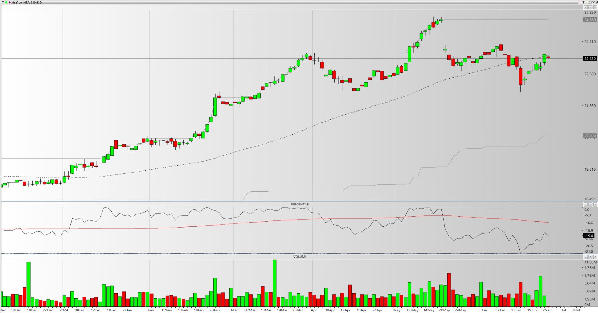
Task: Open the hamburger menu in chart title bar
Action: [3, 2]
